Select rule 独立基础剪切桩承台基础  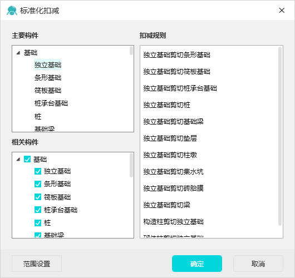pyautogui.click(x=180, y=88)
